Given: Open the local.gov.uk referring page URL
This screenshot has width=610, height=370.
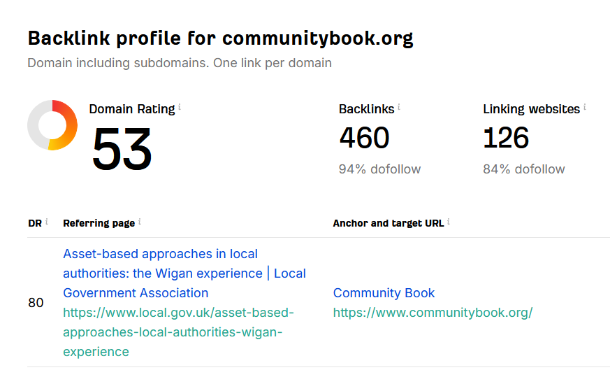Looking at the screenshot, I should [179, 332].
